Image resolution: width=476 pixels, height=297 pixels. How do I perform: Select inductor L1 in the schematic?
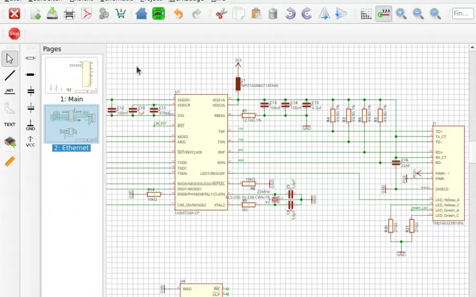[238, 84]
